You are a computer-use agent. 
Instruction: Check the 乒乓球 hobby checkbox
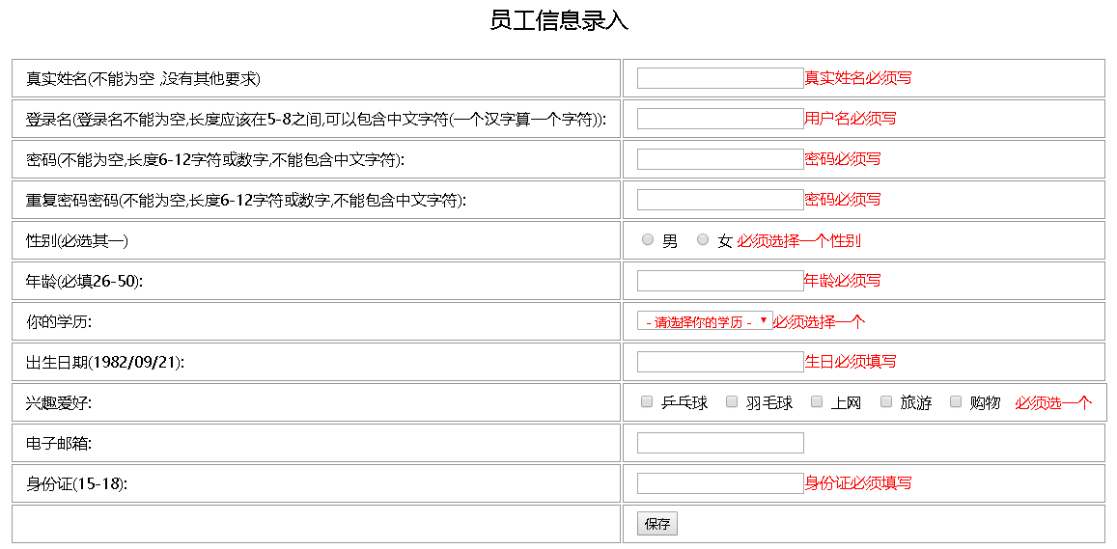tap(648, 402)
